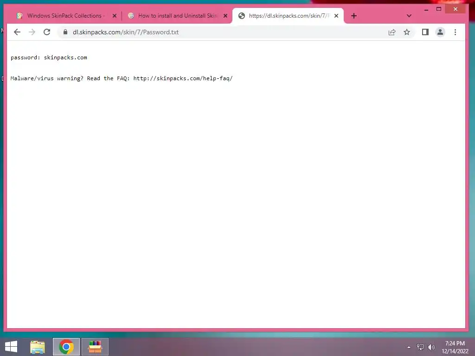Reload the Password.txt page
This screenshot has width=475, height=356.
47,32
